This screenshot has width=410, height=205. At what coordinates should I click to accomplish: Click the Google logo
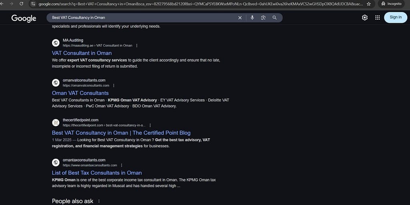24,18
